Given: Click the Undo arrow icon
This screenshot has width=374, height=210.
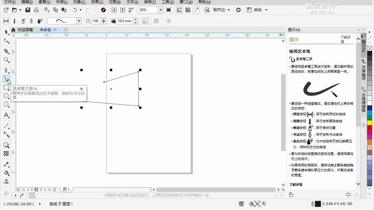Looking at the screenshot, I should point(75,10).
